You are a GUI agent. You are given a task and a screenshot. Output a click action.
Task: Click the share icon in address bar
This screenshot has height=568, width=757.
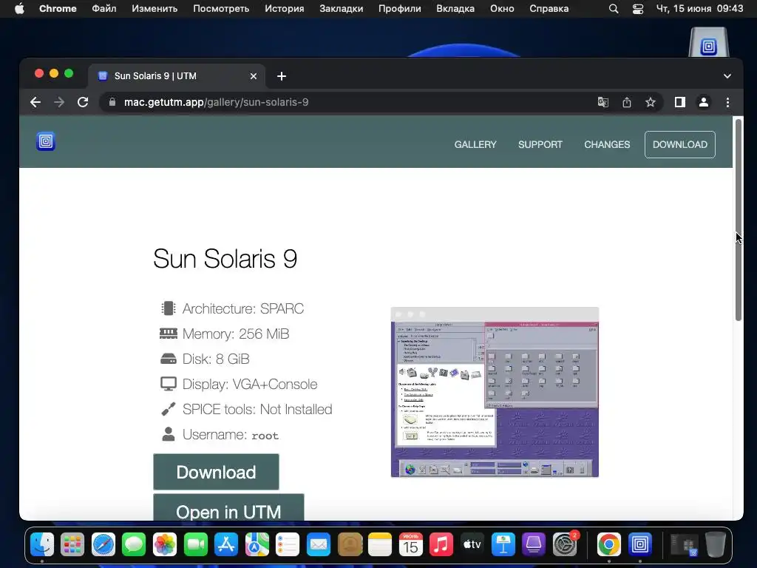(627, 102)
